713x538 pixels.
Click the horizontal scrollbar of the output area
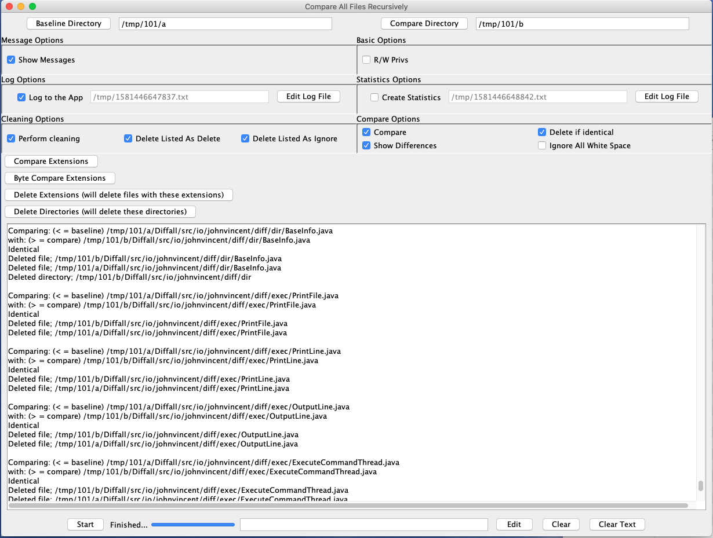tap(348, 506)
